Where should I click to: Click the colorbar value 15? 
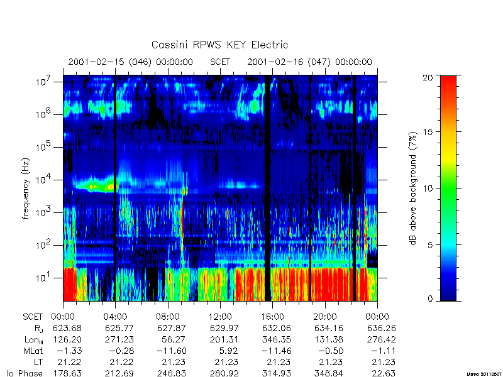428,132
